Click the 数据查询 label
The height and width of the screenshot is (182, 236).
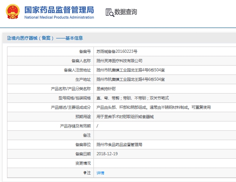point(126,12)
